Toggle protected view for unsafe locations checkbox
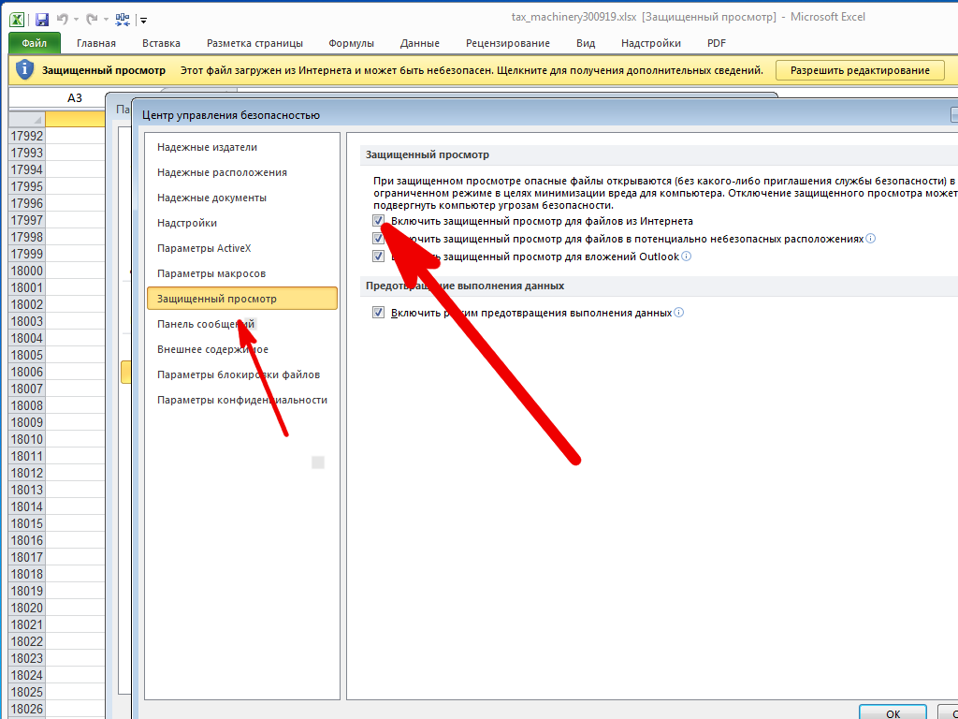 (x=378, y=239)
